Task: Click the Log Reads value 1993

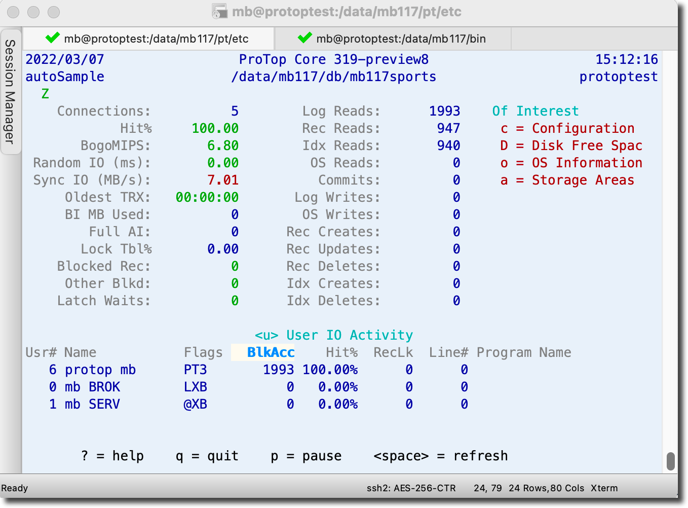Action: coord(445,112)
